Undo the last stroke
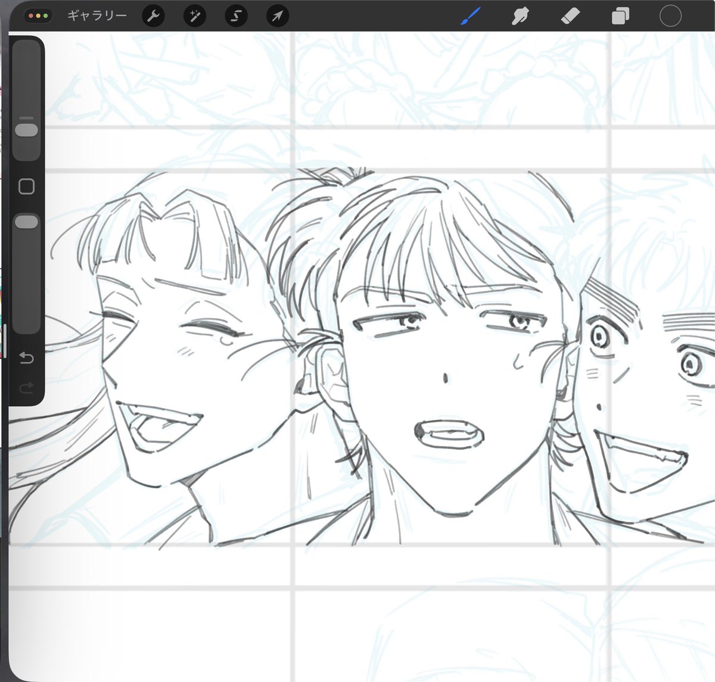 pos(26,357)
